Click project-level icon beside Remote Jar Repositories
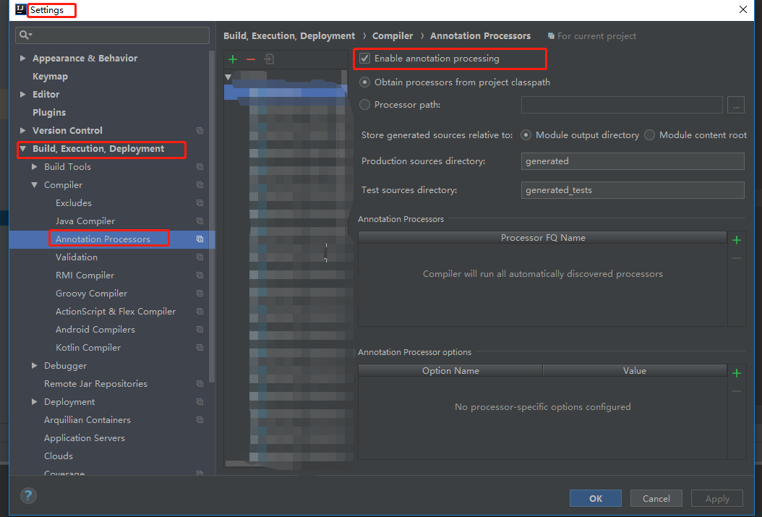762x517 pixels. pyautogui.click(x=200, y=384)
